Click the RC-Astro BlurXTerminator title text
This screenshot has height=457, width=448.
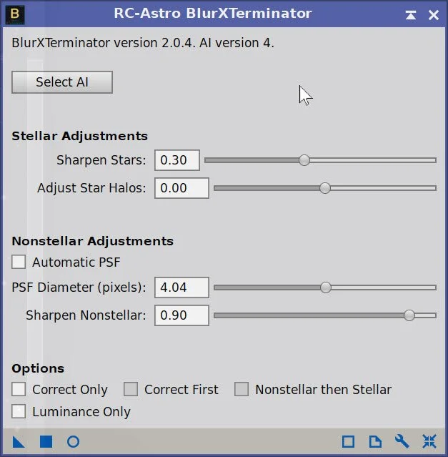[213, 14]
